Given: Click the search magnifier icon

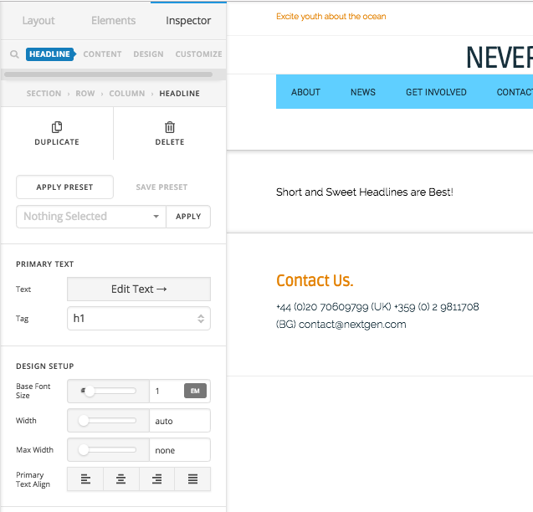Looking at the screenshot, I should (14, 54).
